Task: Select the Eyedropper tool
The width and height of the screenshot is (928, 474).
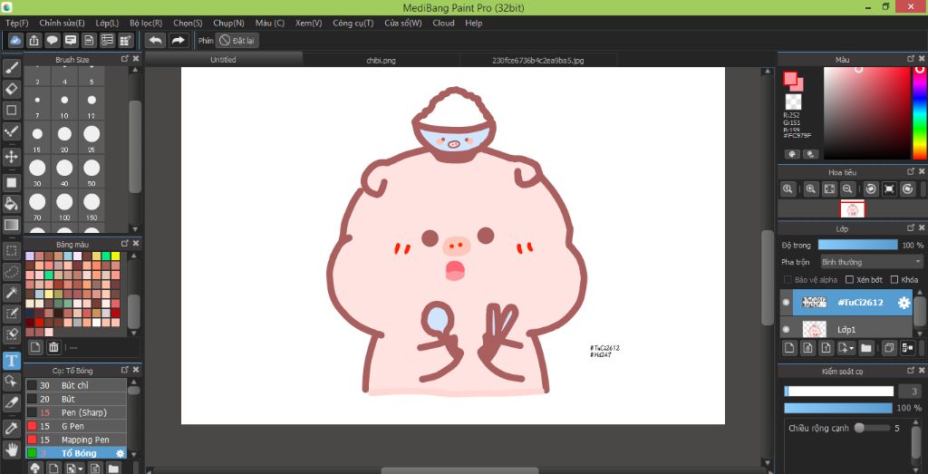Action: click(x=11, y=428)
